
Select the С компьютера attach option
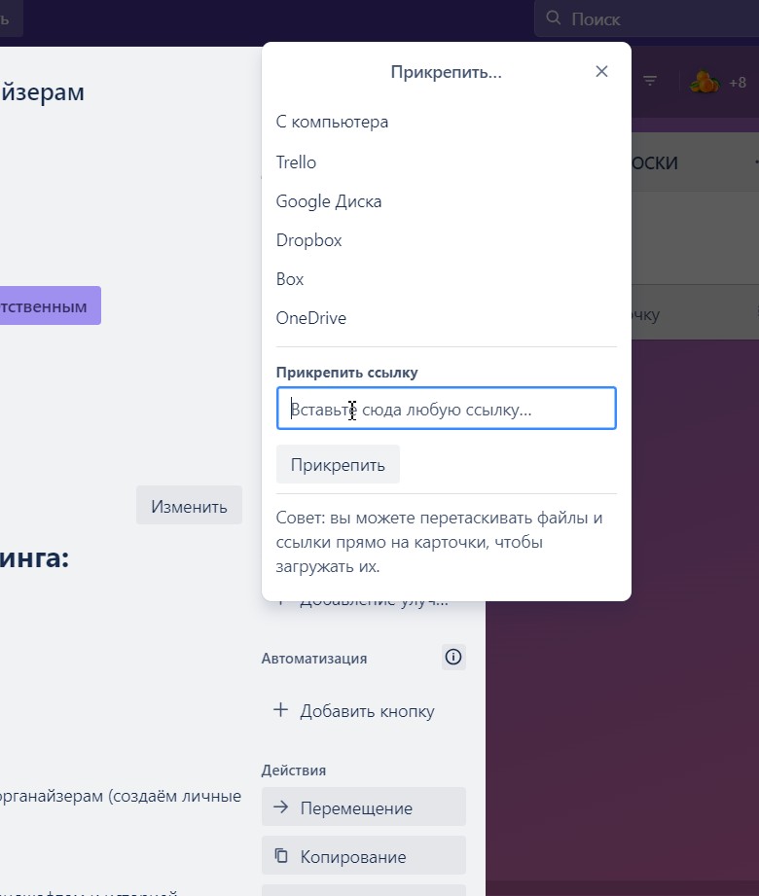tap(332, 121)
